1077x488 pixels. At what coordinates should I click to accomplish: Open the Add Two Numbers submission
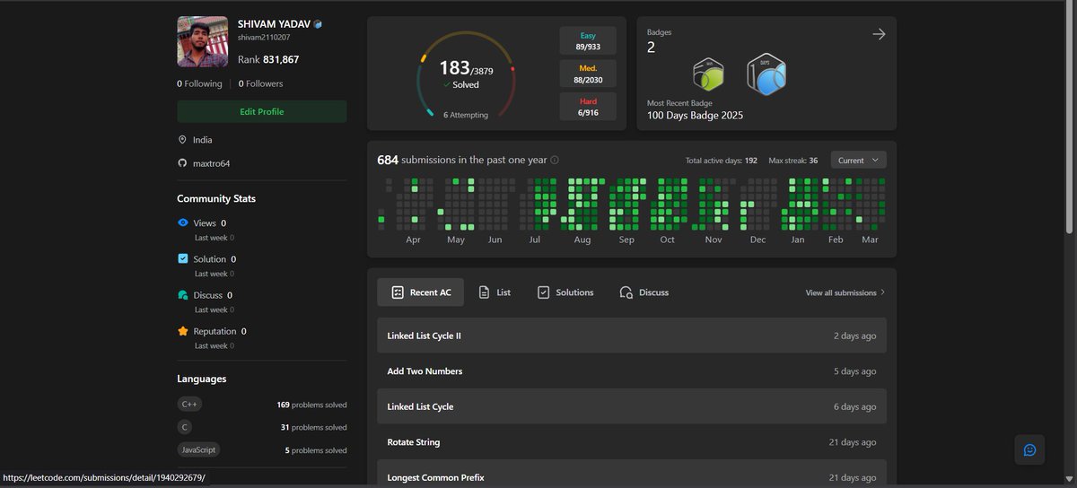pyautogui.click(x=632, y=371)
